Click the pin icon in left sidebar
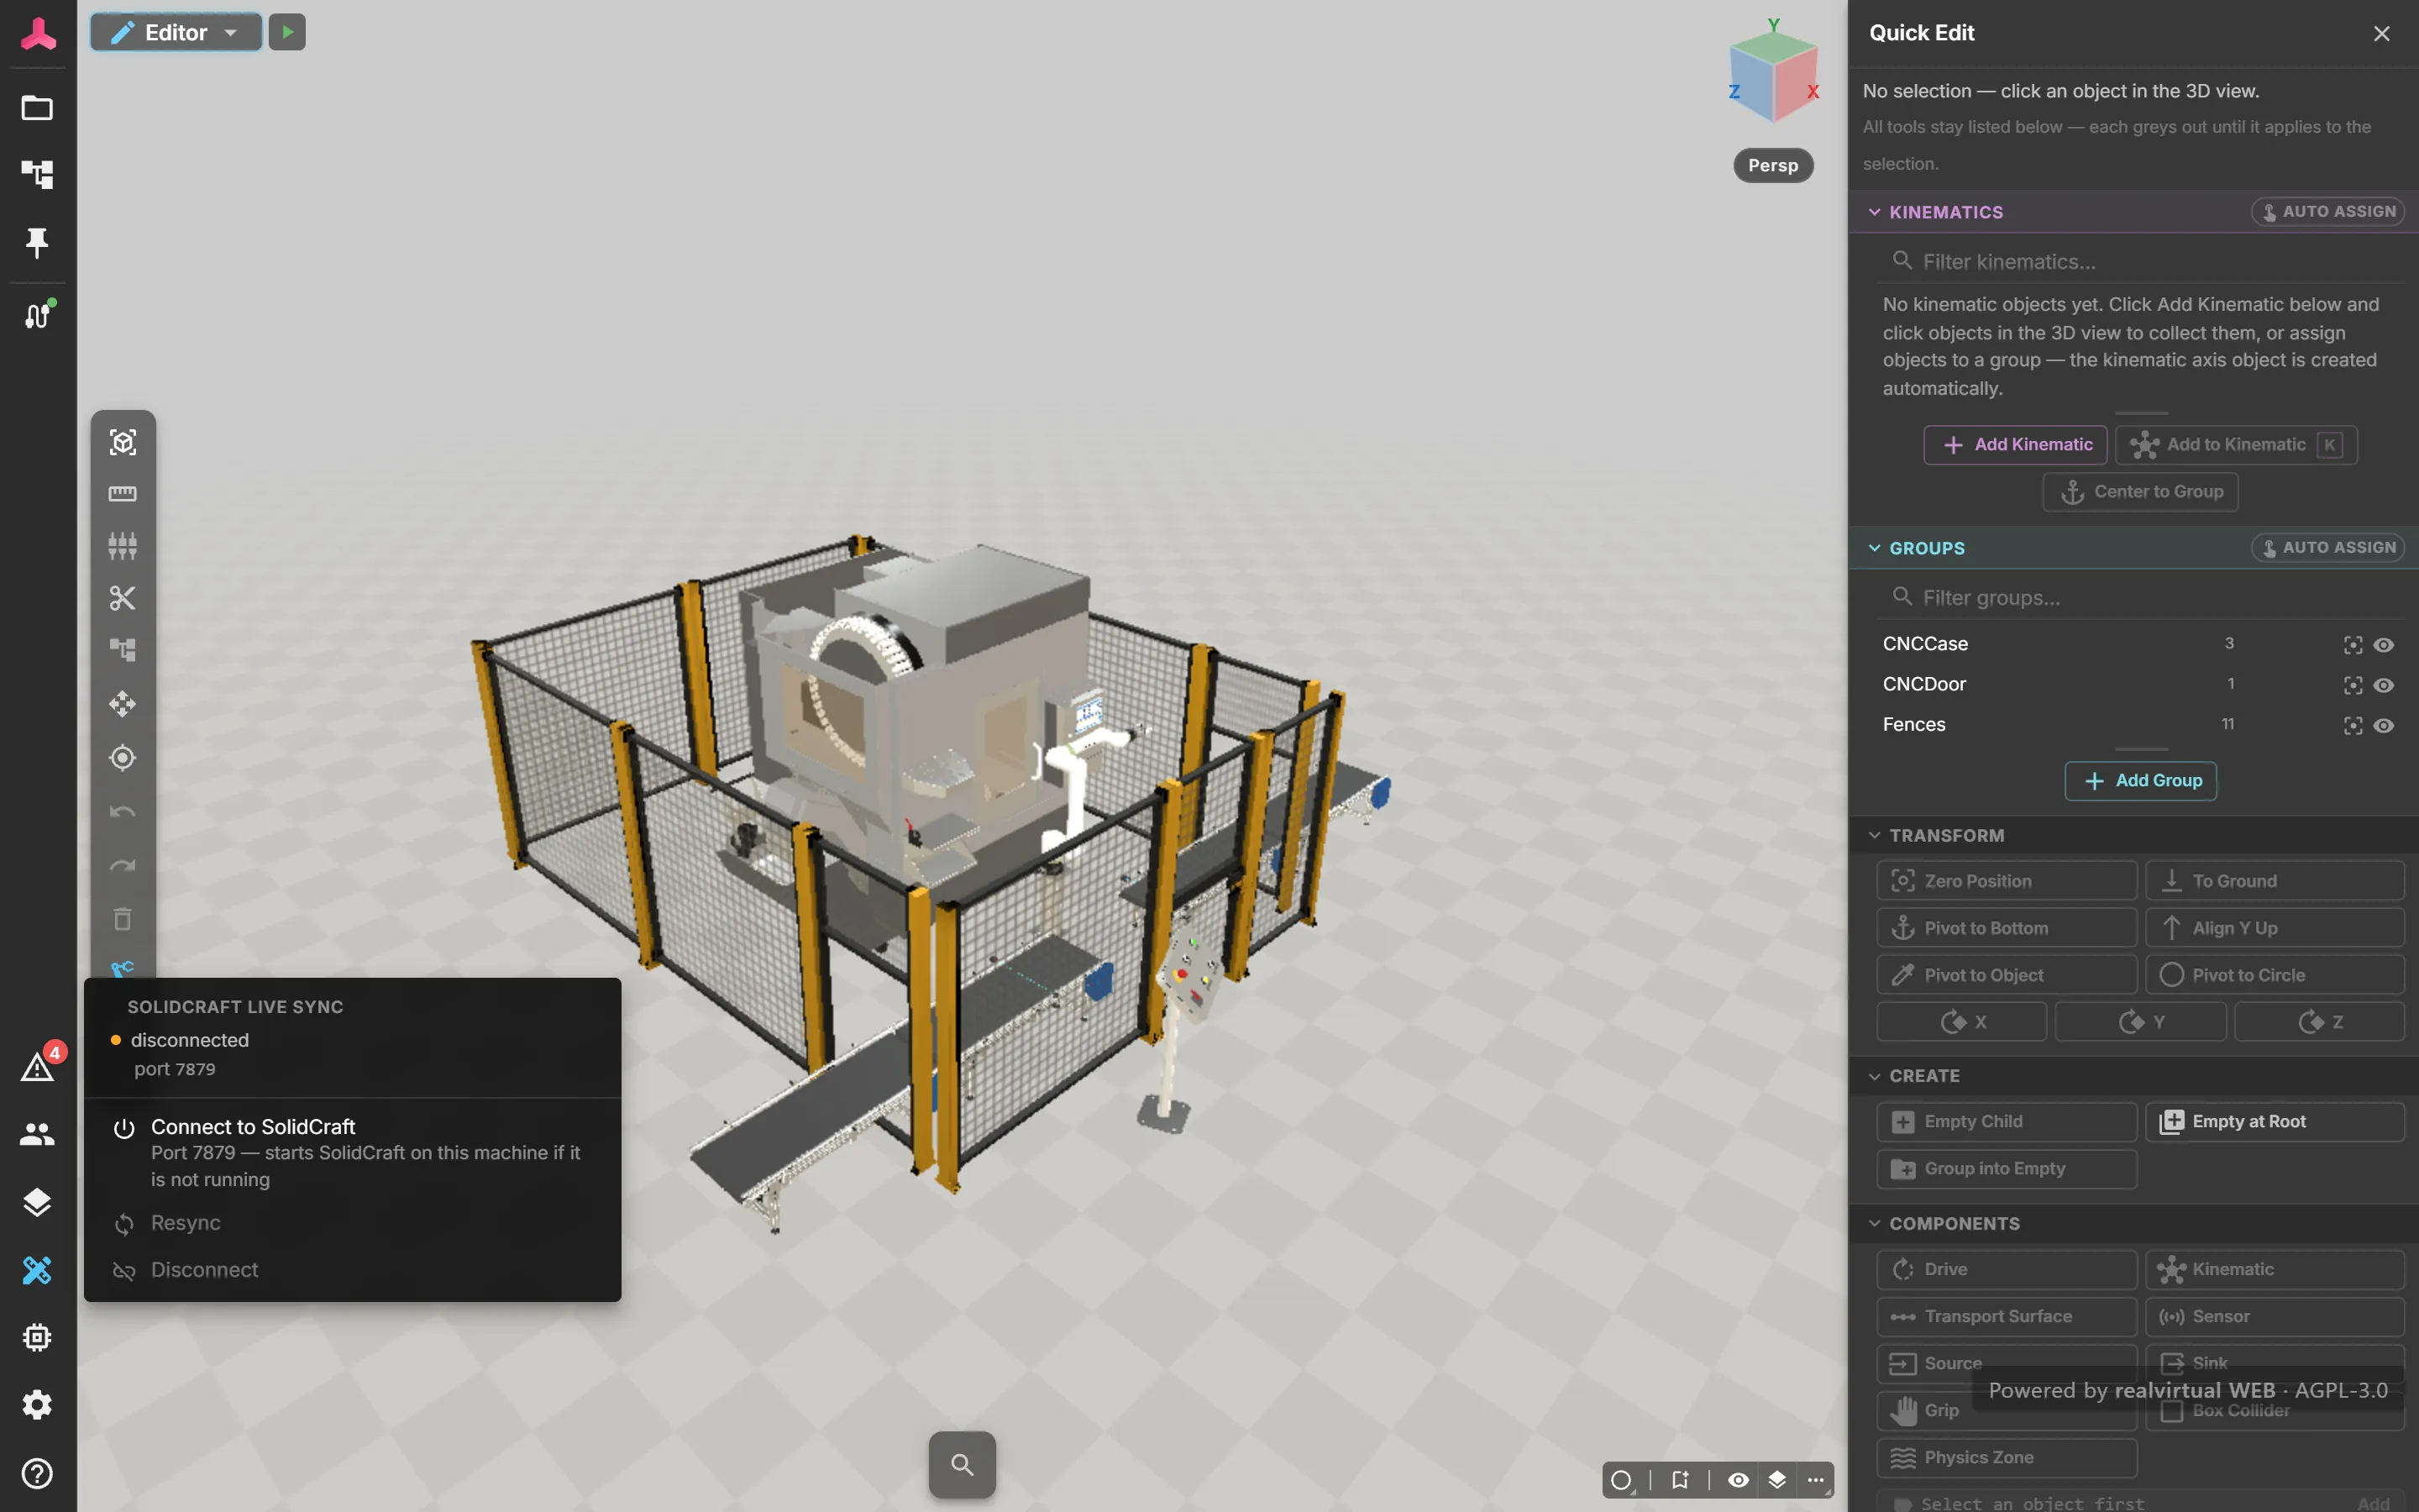The height and width of the screenshot is (1512, 2419). point(37,242)
